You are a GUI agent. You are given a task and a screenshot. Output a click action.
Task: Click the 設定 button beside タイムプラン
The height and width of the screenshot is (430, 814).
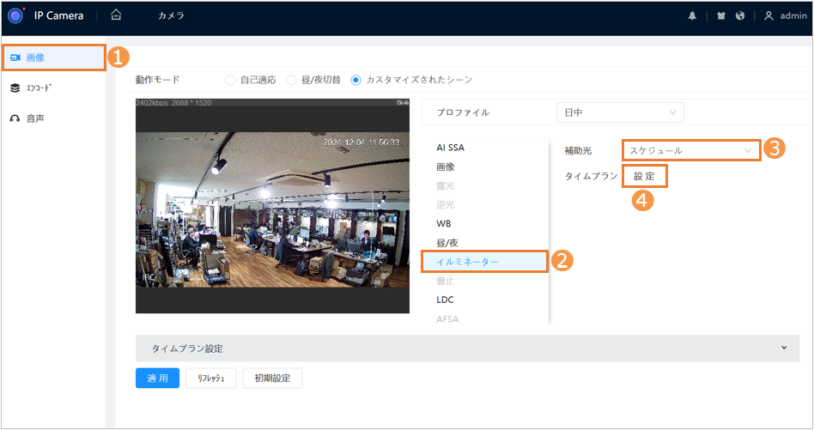(644, 176)
